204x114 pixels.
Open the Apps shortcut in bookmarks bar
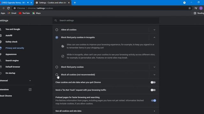[3, 13]
